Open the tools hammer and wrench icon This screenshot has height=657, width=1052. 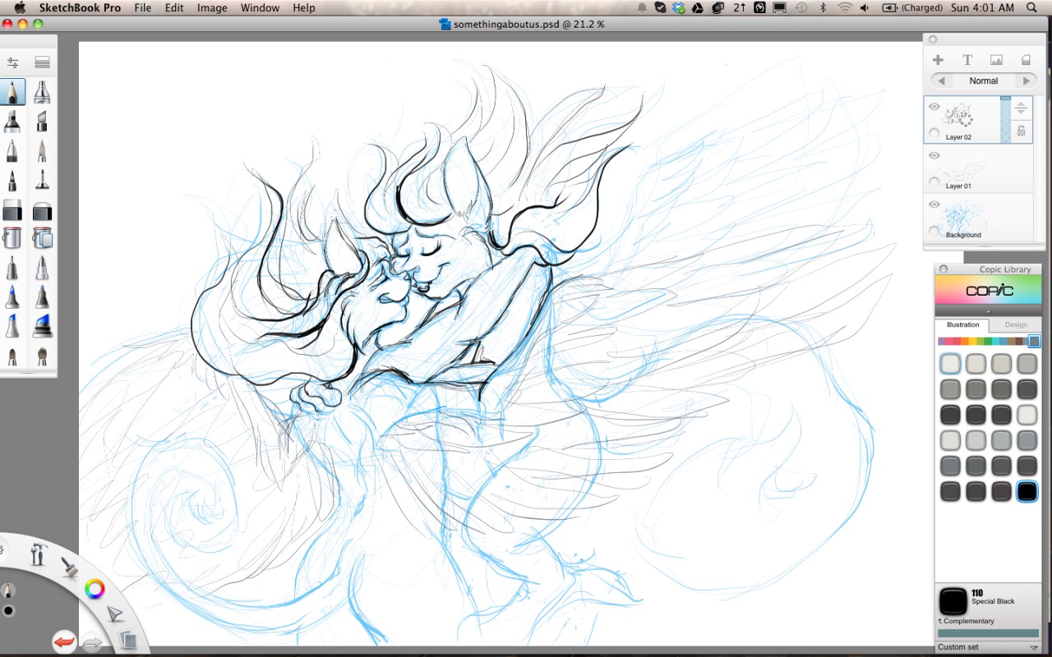pyautogui.click(x=39, y=554)
